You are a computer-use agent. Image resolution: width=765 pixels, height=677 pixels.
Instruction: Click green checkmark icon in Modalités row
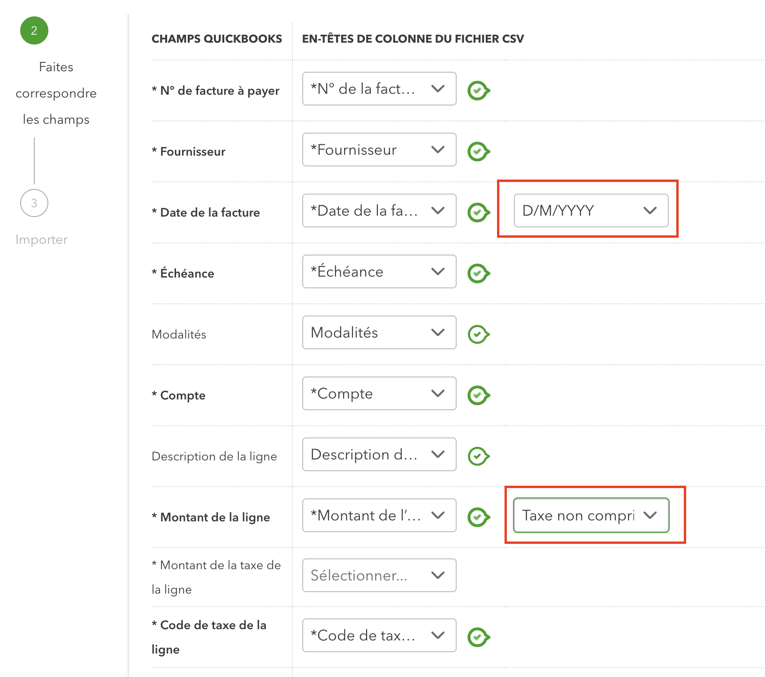coord(478,334)
